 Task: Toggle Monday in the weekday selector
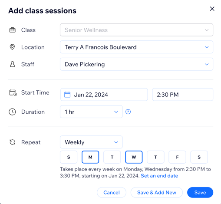tap(90, 157)
